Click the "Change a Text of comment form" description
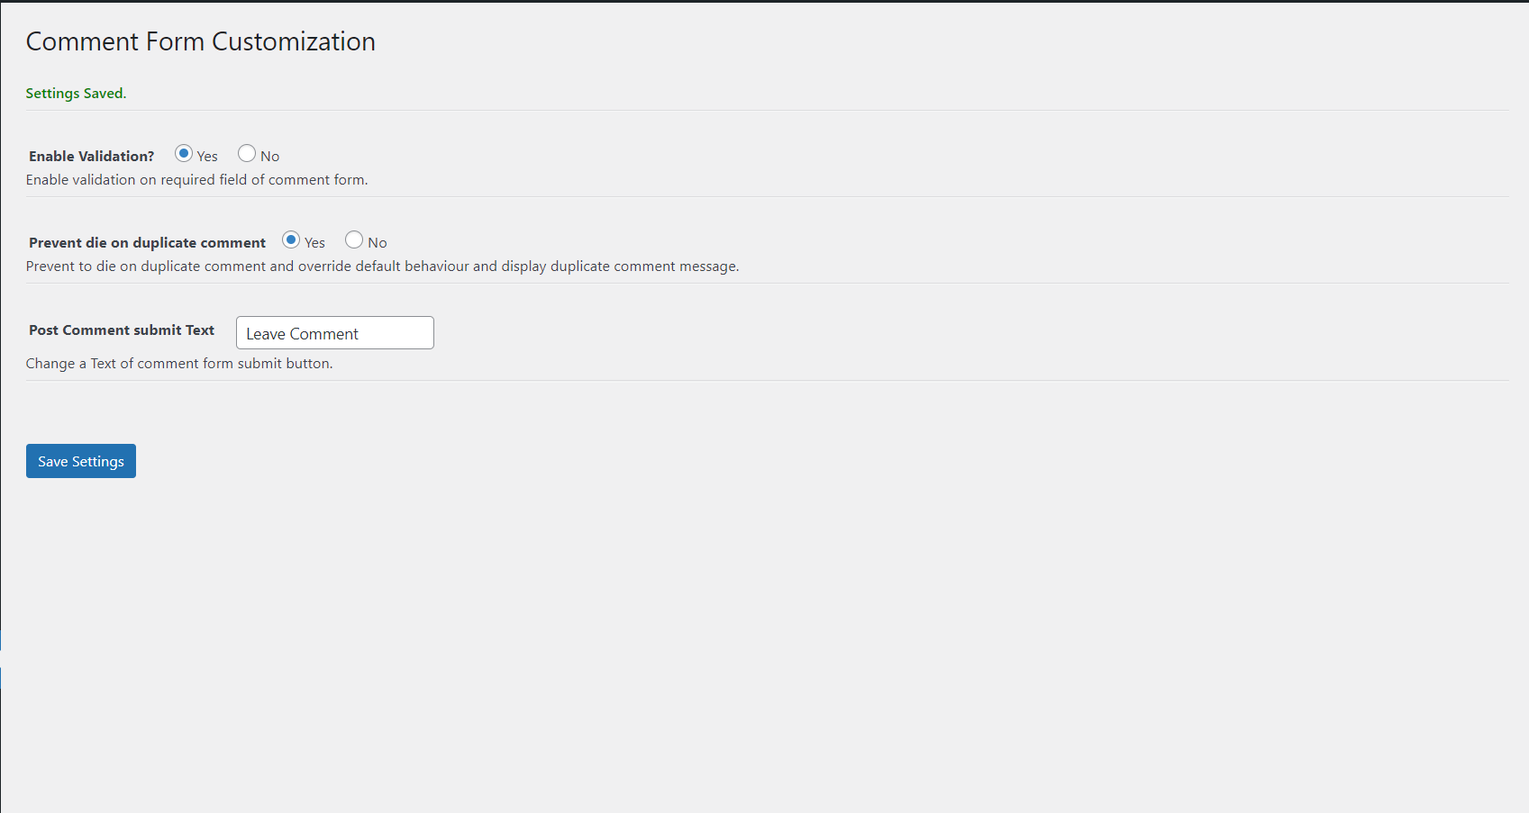1529x813 pixels. (x=179, y=363)
